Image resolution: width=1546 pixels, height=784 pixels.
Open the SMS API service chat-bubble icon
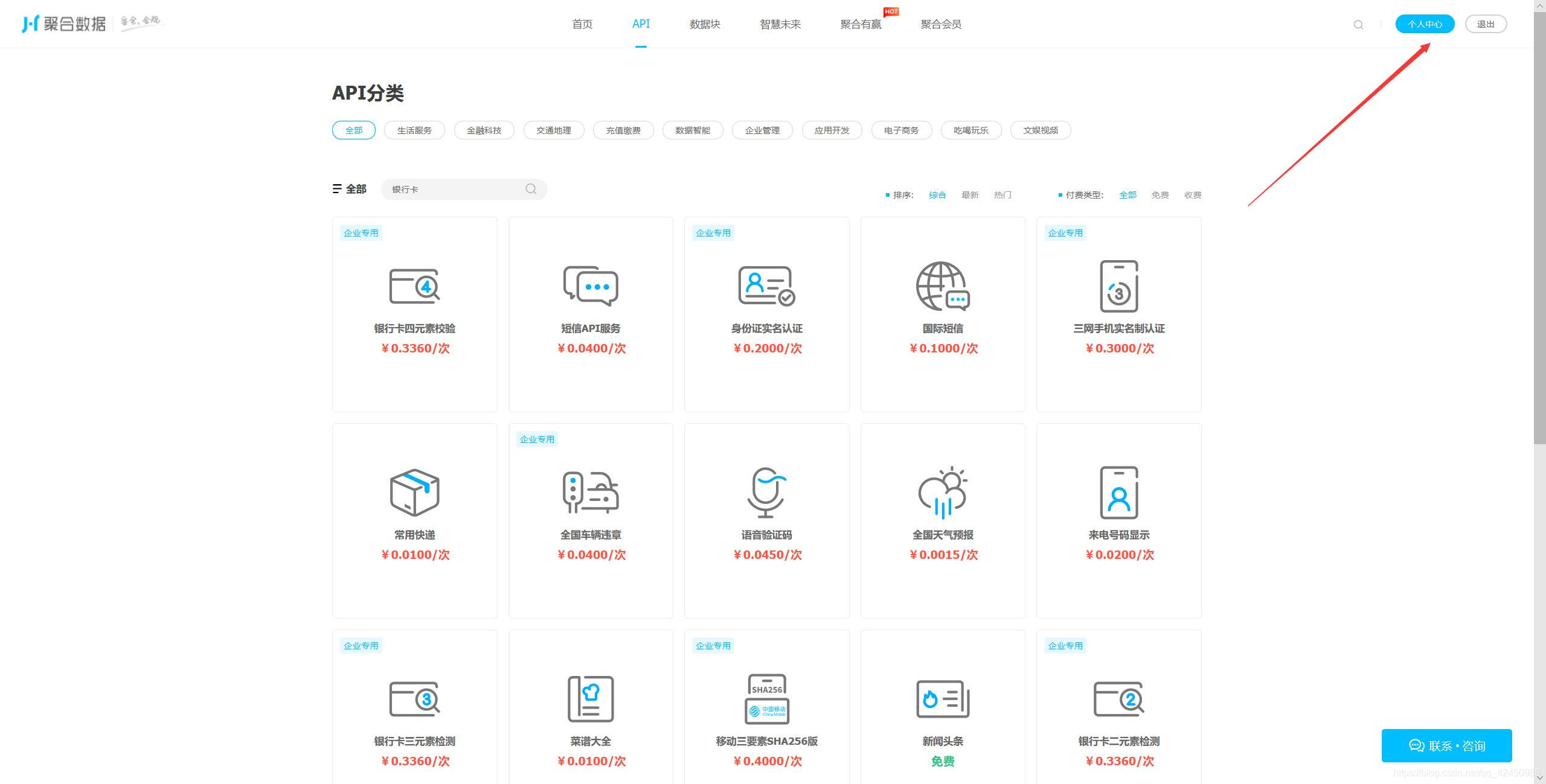(x=591, y=286)
